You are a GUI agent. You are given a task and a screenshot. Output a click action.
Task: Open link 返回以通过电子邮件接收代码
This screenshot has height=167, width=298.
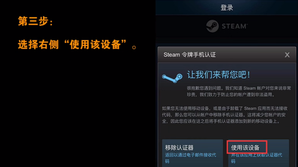click(x=191, y=158)
